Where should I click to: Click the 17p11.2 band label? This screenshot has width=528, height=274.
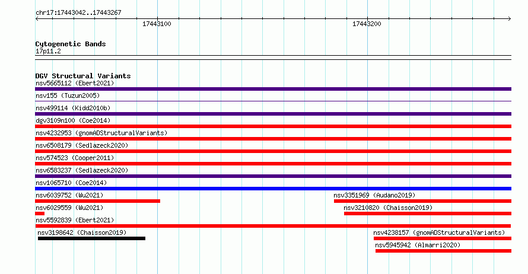pos(48,51)
